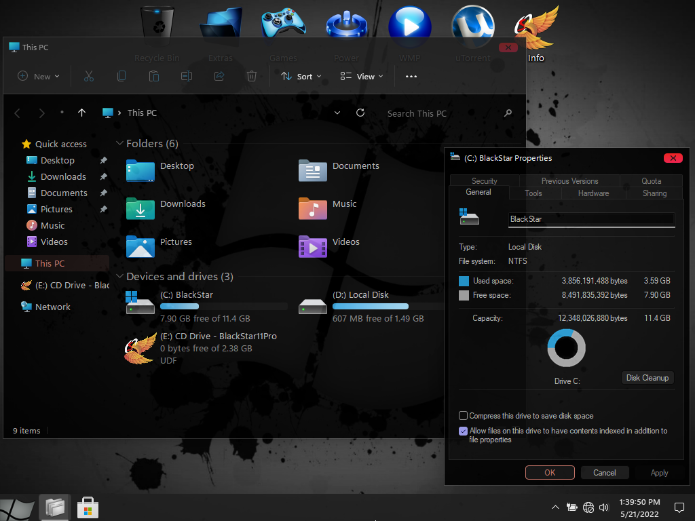Collapse the Folders (6) group
The image size is (695, 521).
pyautogui.click(x=119, y=143)
